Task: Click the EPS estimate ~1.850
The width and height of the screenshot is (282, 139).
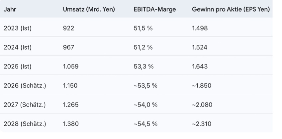Action: (202, 86)
